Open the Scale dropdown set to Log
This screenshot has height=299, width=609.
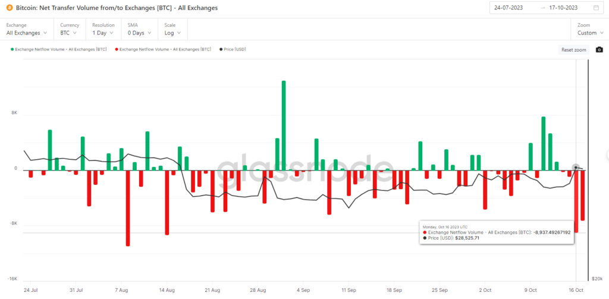click(x=173, y=33)
